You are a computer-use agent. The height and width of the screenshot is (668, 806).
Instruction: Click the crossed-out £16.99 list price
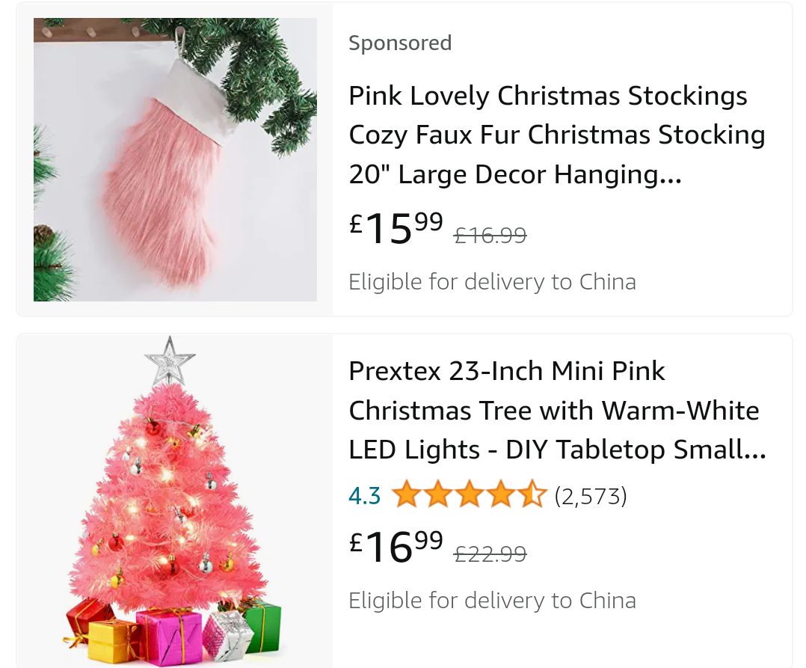point(490,236)
